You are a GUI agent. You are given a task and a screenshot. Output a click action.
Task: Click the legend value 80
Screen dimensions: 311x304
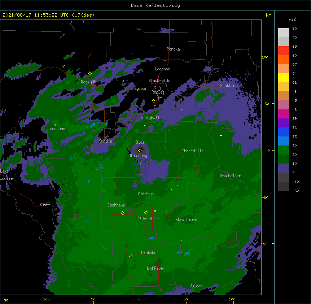point(294,29)
